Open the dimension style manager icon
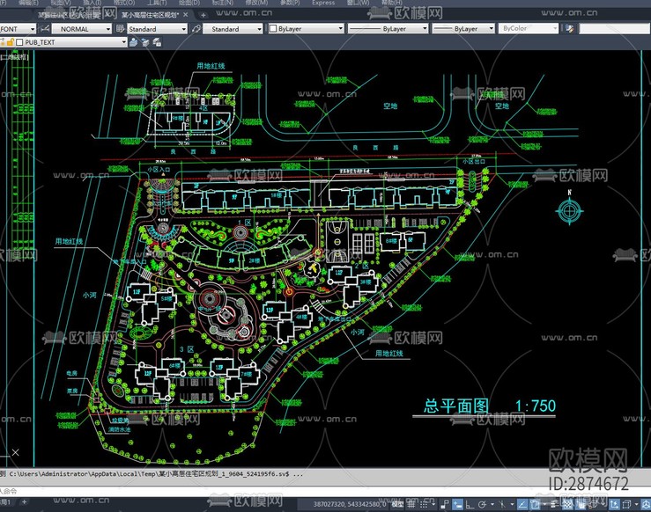Image resolution: width=651 pixels, height=512 pixels. click(45, 29)
